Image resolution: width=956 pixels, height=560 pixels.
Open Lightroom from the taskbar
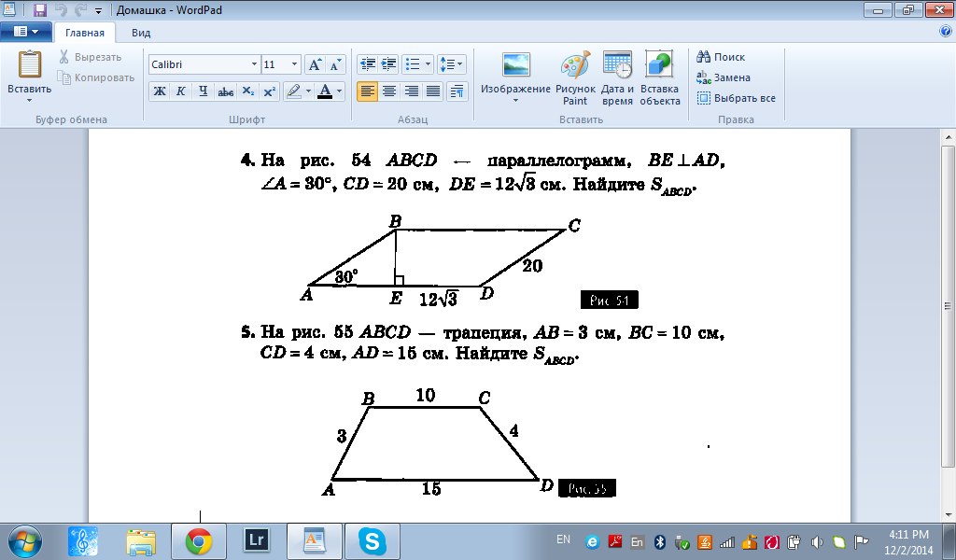click(254, 540)
